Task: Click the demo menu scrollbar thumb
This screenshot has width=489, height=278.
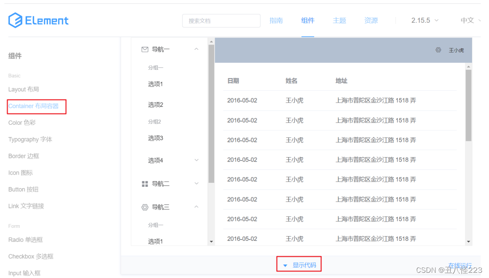Action: point(212,114)
